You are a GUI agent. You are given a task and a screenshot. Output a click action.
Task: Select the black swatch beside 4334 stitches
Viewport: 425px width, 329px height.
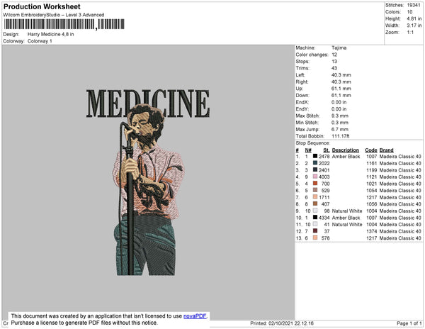click(315, 217)
